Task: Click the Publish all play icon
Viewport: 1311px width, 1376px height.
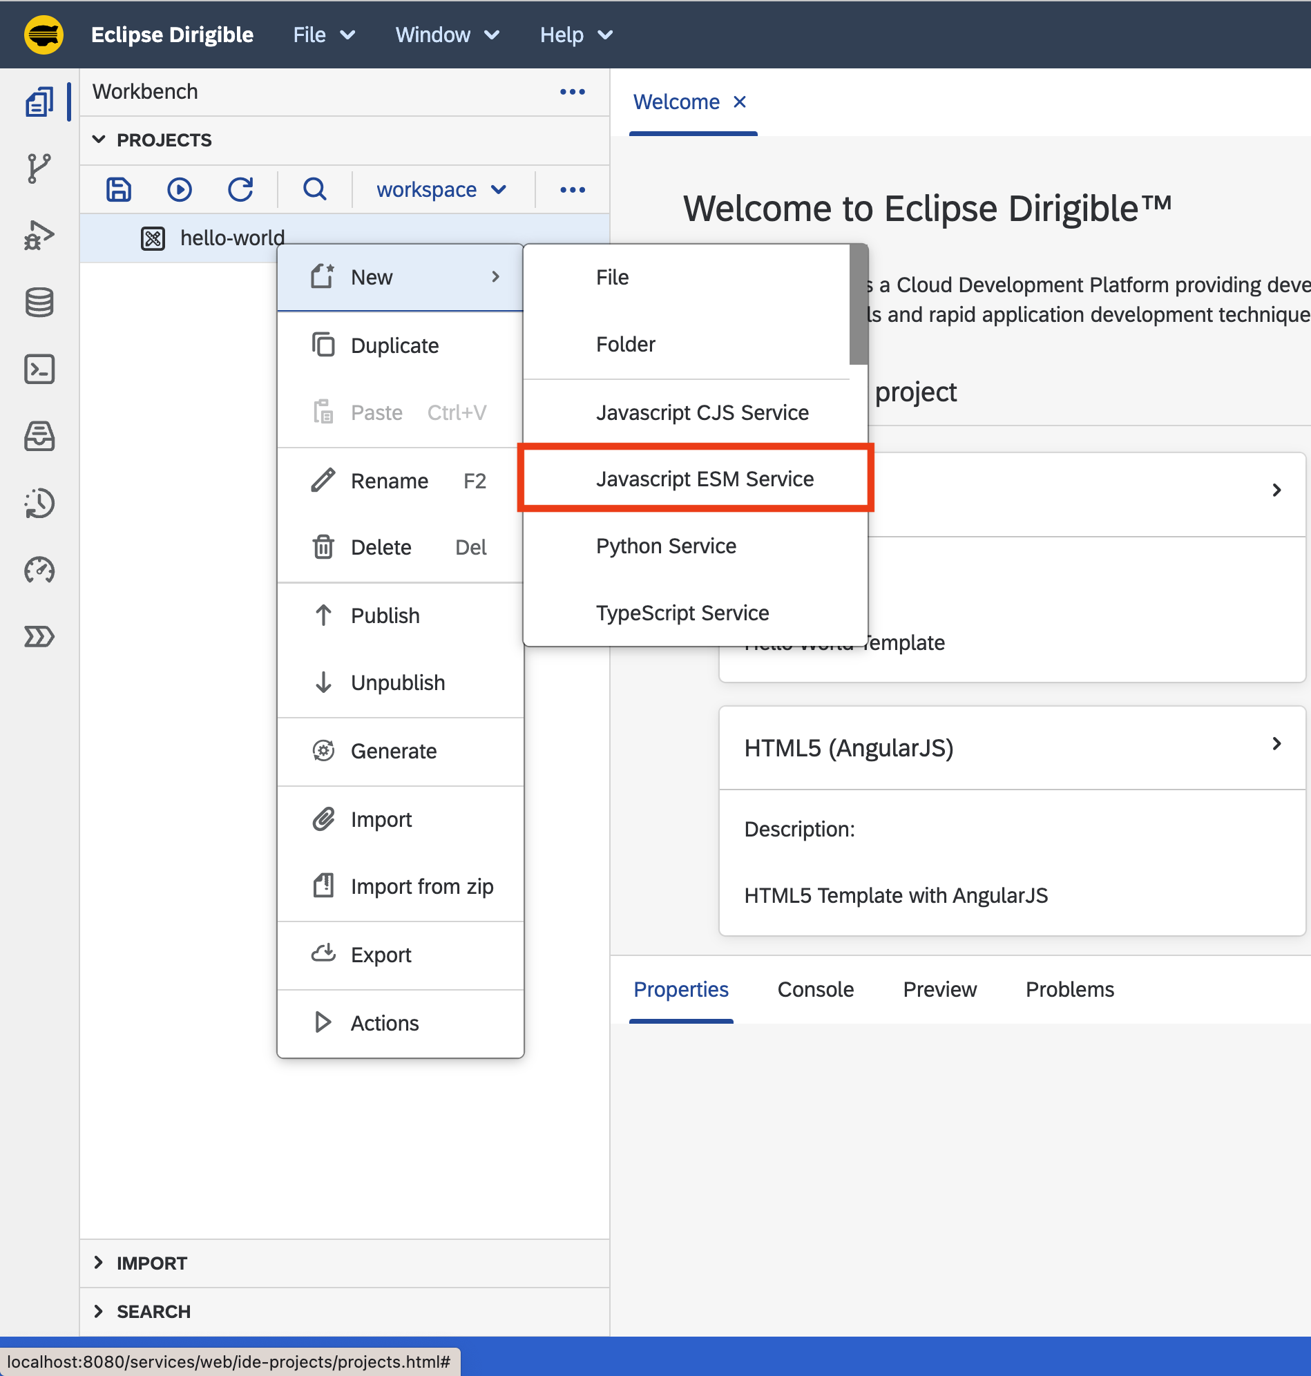Action: [180, 189]
